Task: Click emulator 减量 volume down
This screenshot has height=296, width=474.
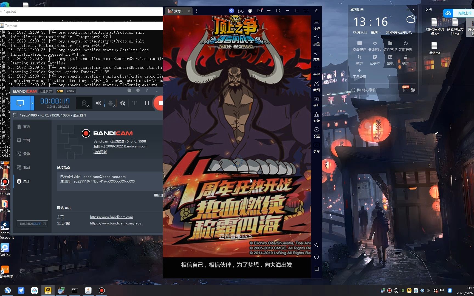Action: [316, 55]
